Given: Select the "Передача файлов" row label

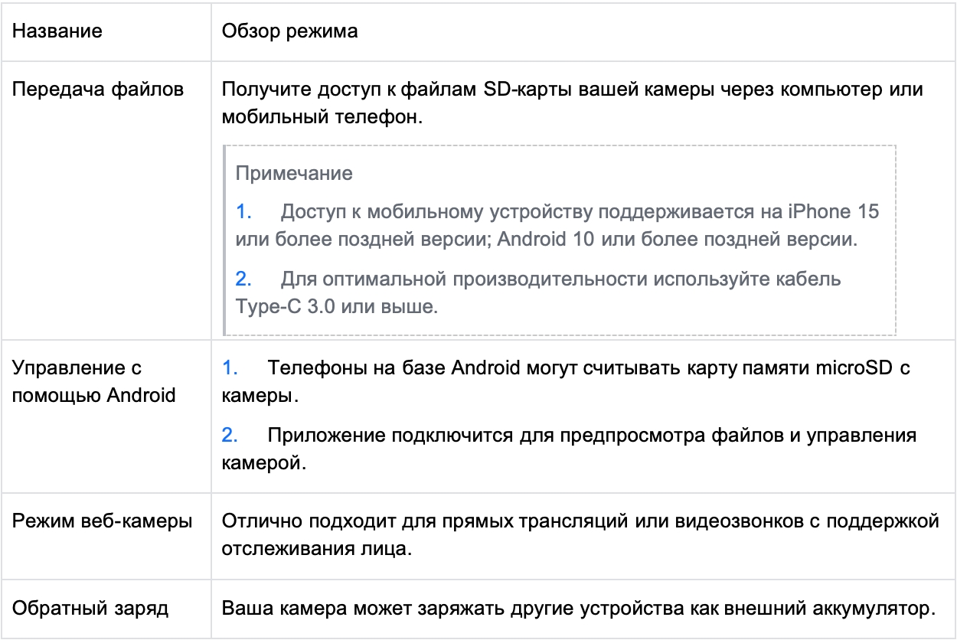Looking at the screenshot, I should (100, 90).
